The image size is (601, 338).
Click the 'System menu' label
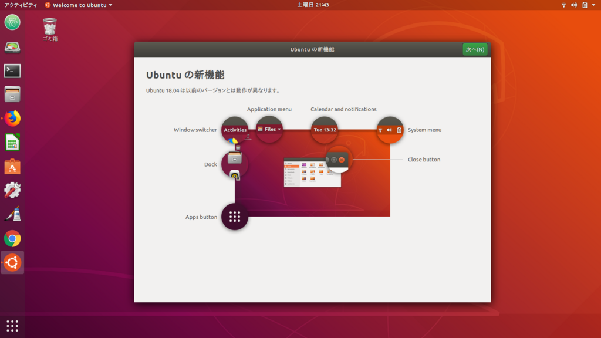click(x=424, y=130)
